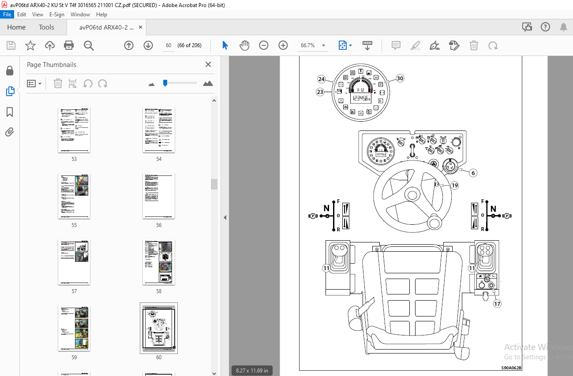Open thumbnails panel insert pages icon

[73, 83]
